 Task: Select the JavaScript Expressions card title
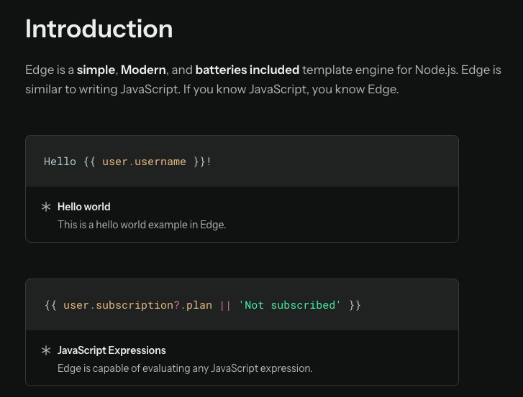click(x=112, y=350)
